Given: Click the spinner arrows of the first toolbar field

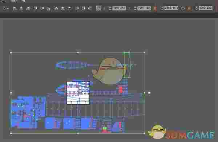Looking at the screenshot, I should [x=110, y=8].
